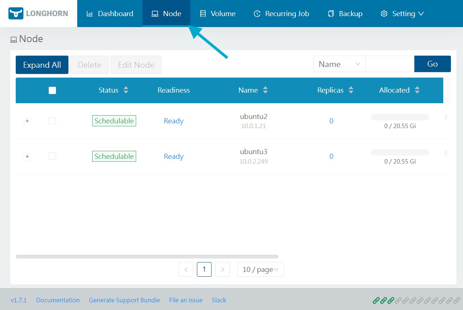Sort table by Name column arrows

pos(265,90)
